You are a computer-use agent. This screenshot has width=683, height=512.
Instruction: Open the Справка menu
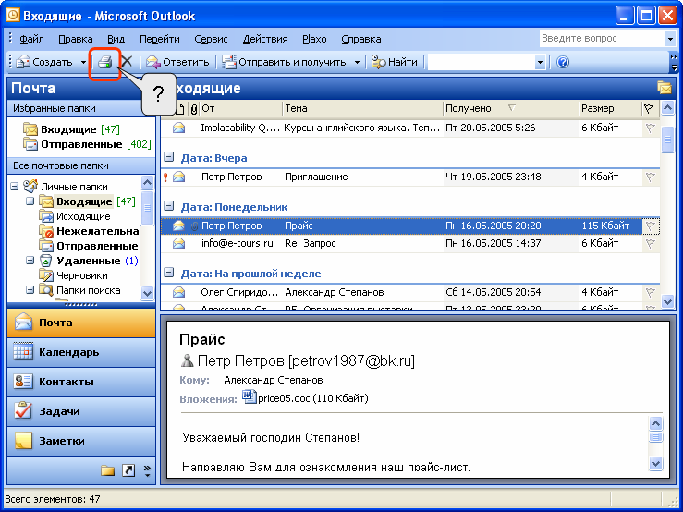tap(361, 39)
